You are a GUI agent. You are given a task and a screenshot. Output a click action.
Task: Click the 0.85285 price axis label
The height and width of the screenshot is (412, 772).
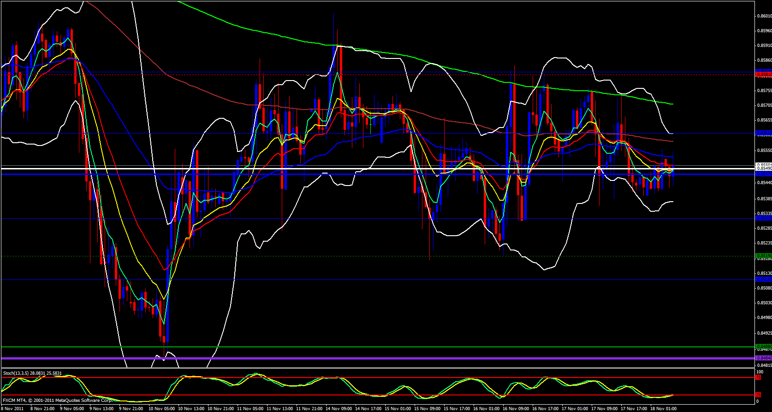coord(764,228)
